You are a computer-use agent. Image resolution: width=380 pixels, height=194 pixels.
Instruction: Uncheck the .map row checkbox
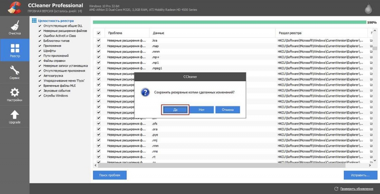(x=99, y=46)
